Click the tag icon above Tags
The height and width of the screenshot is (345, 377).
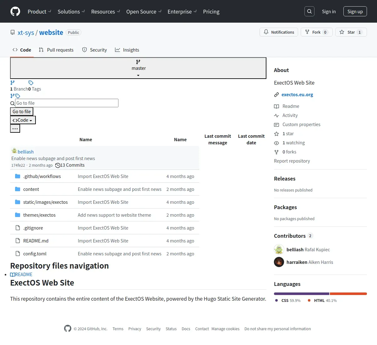(31, 83)
